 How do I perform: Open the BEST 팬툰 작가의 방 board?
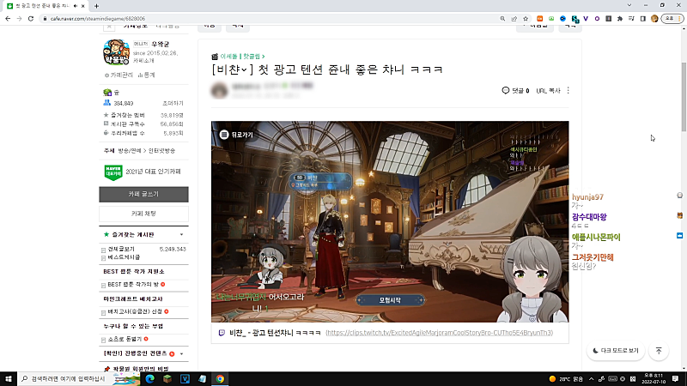(133, 285)
